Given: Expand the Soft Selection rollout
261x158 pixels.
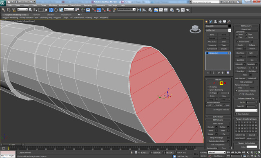Looking at the screenshot, I should 218,117.
